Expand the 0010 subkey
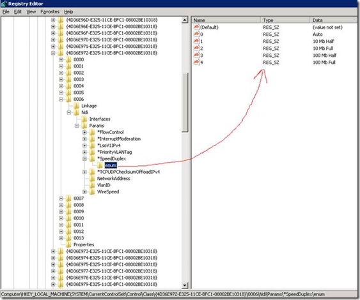This screenshot has width=360, height=300. coord(61,218)
